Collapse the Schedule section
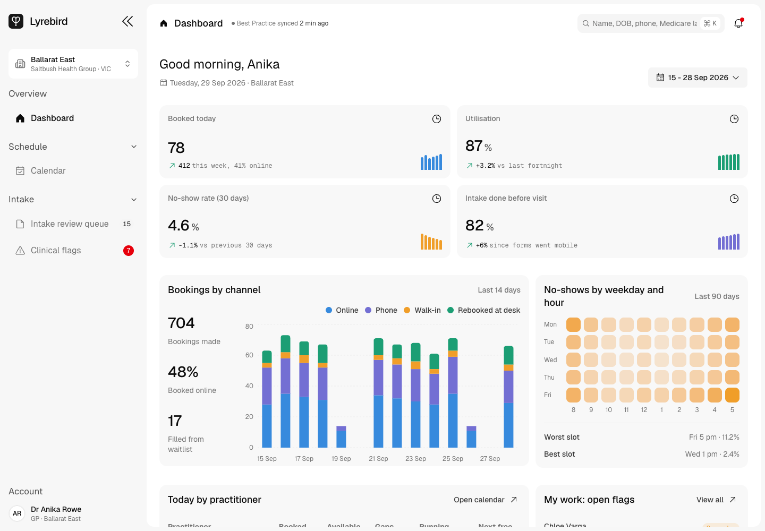The height and width of the screenshot is (531, 765). [73, 147]
